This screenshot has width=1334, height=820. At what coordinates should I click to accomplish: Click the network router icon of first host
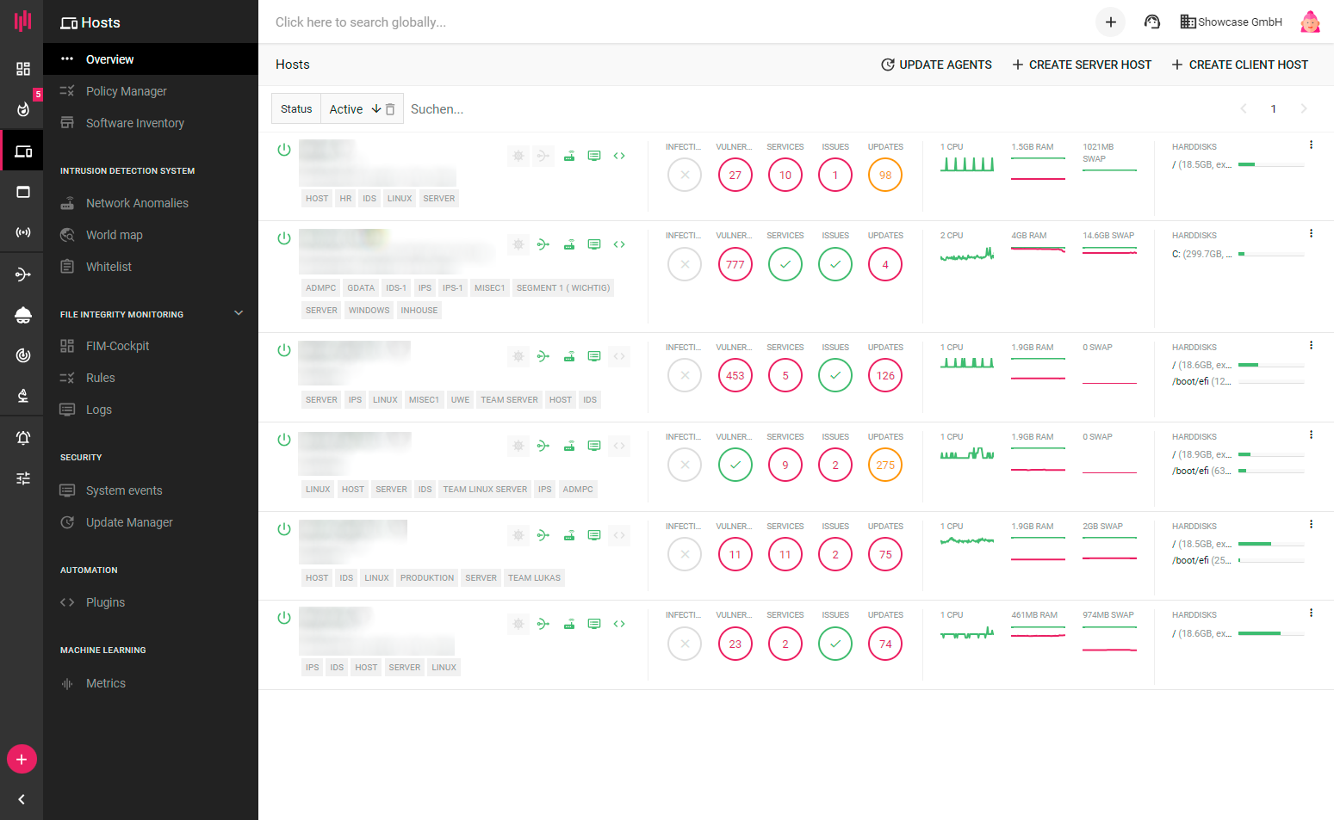(x=569, y=156)
